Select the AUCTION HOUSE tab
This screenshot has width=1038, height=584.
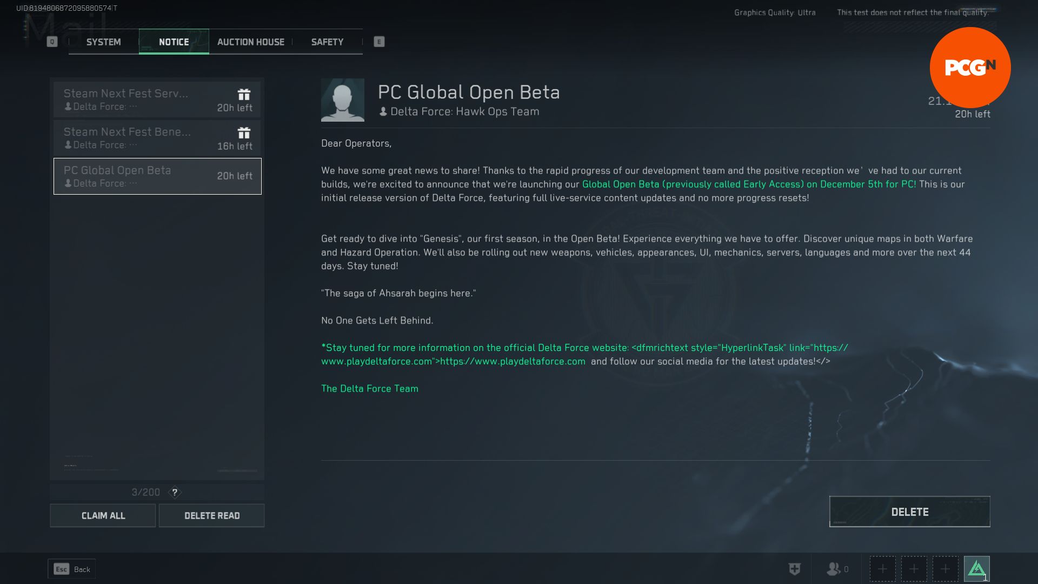[x=250, y=41]
